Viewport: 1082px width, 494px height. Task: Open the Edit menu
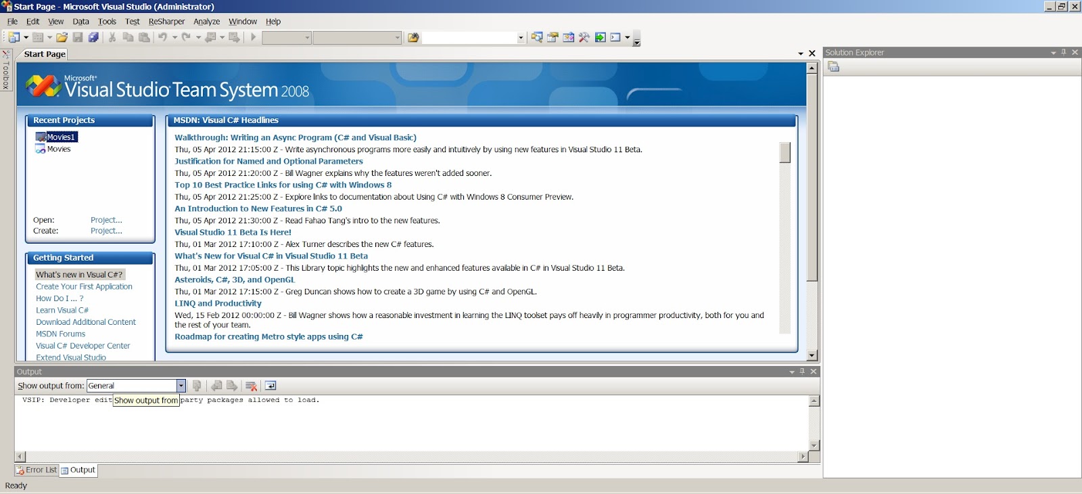(x=32, y=22)
